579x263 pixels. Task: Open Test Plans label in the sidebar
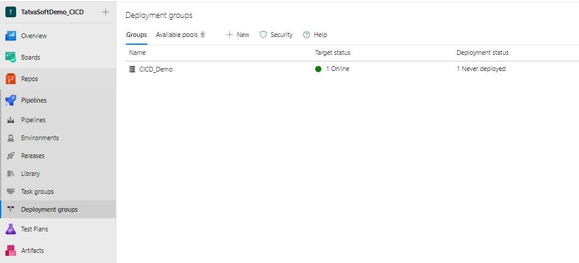pos(35,229)
